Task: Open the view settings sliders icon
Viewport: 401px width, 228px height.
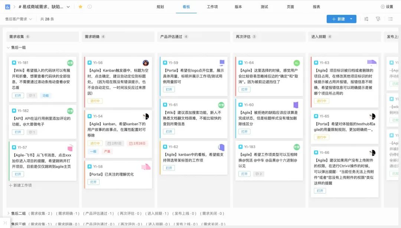Action: tap(366, 19)
